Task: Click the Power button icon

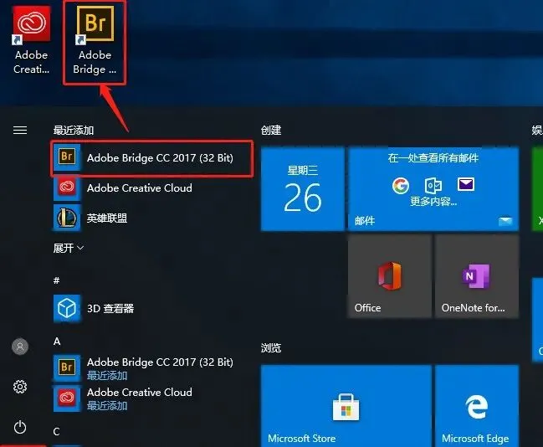Action: 20,427
